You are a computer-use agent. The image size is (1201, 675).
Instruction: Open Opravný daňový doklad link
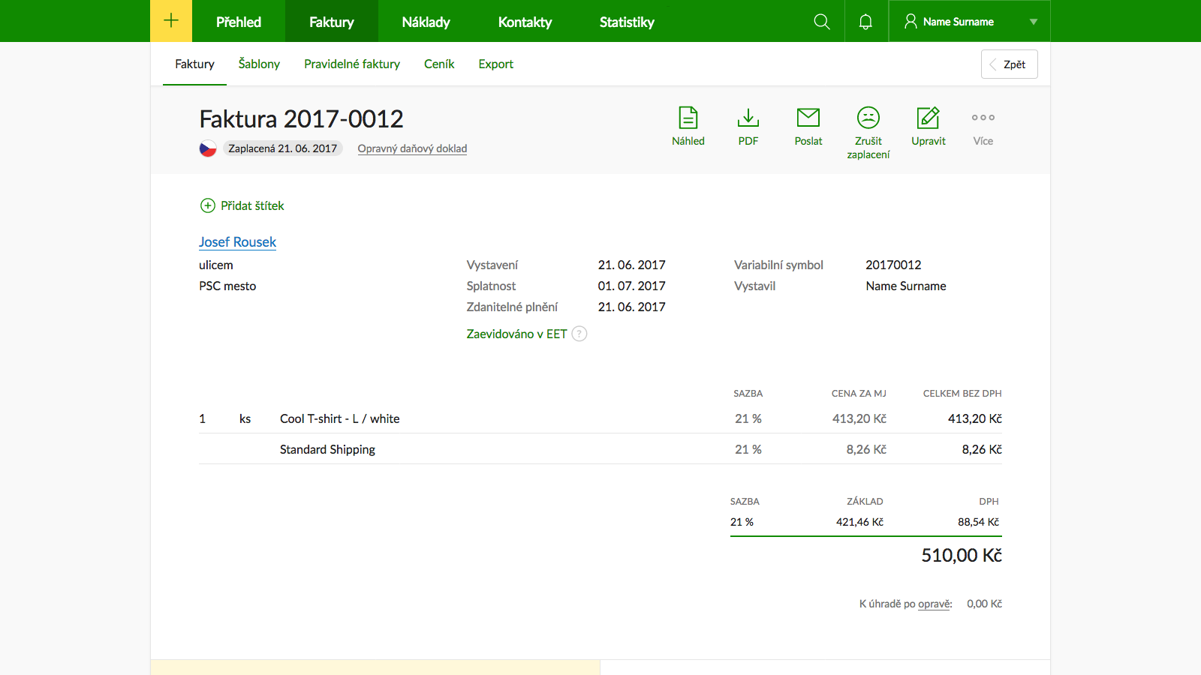coord(412,148)
